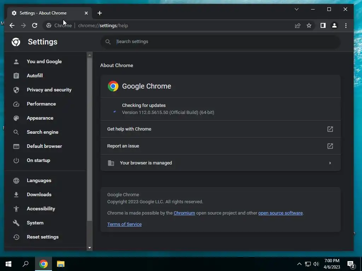Bookmark this tab with the star icon
This screenshot has height=271, width=362.
309,25
